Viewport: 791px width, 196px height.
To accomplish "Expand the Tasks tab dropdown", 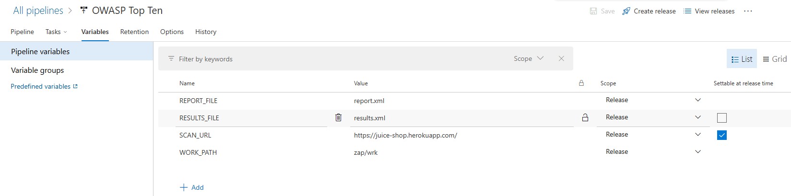I will 56,32.
